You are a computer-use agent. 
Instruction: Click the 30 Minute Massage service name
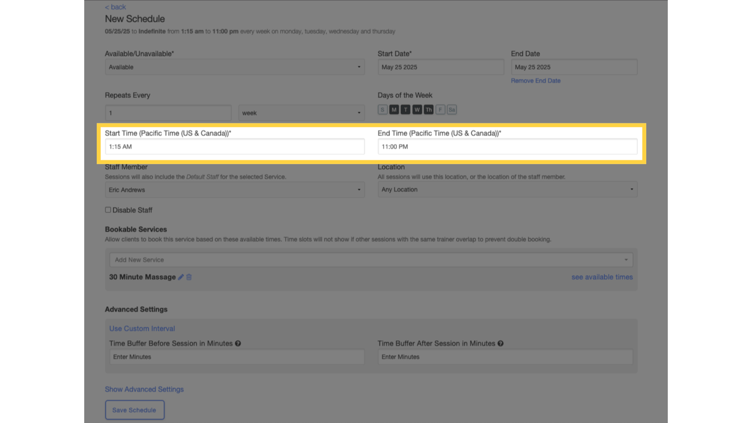143,277
